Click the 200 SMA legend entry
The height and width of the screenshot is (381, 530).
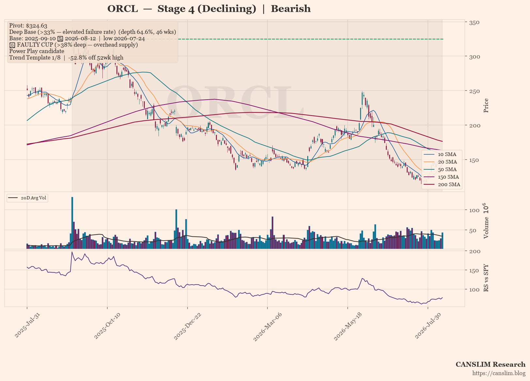441,184
